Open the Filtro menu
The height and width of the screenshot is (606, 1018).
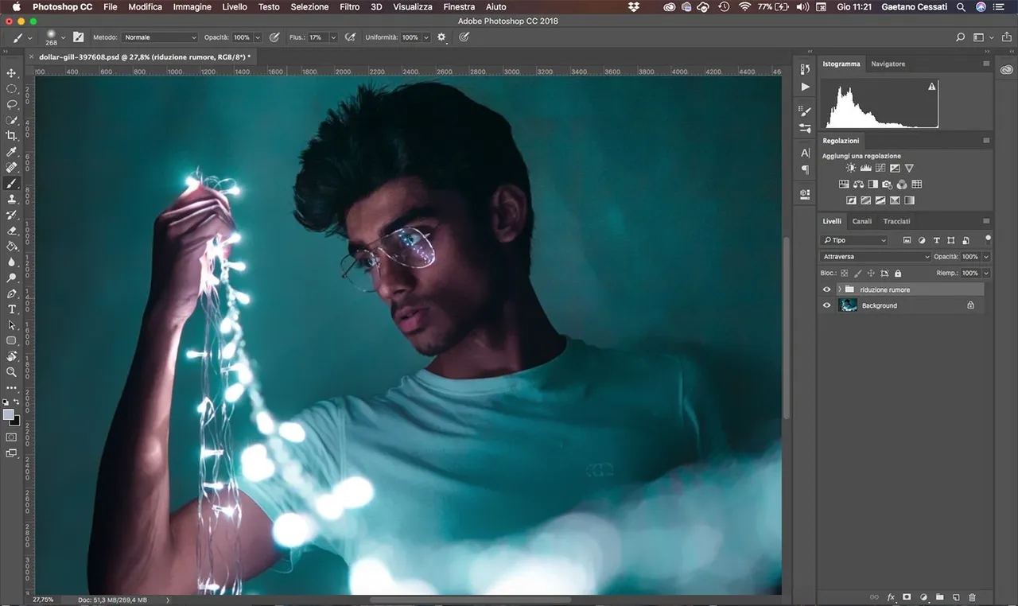coord(349,6)
